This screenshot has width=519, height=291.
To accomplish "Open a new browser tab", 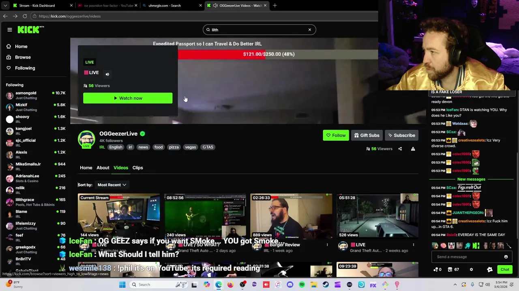I will pyautogui.click(x=275, y=6).
